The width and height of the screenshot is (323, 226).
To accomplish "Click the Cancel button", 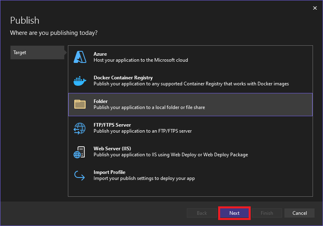I will [x=300, y=213].
